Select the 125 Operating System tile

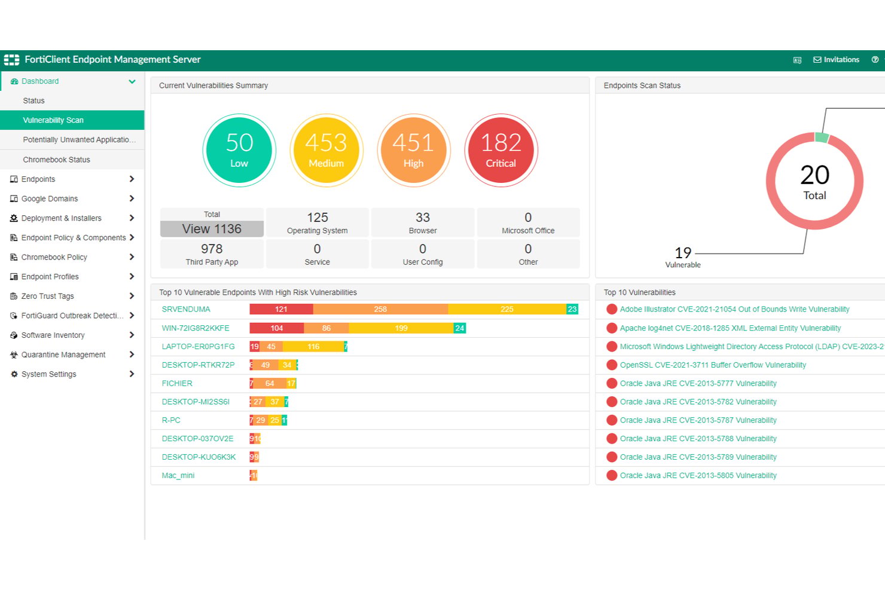[x=318, y=222]
